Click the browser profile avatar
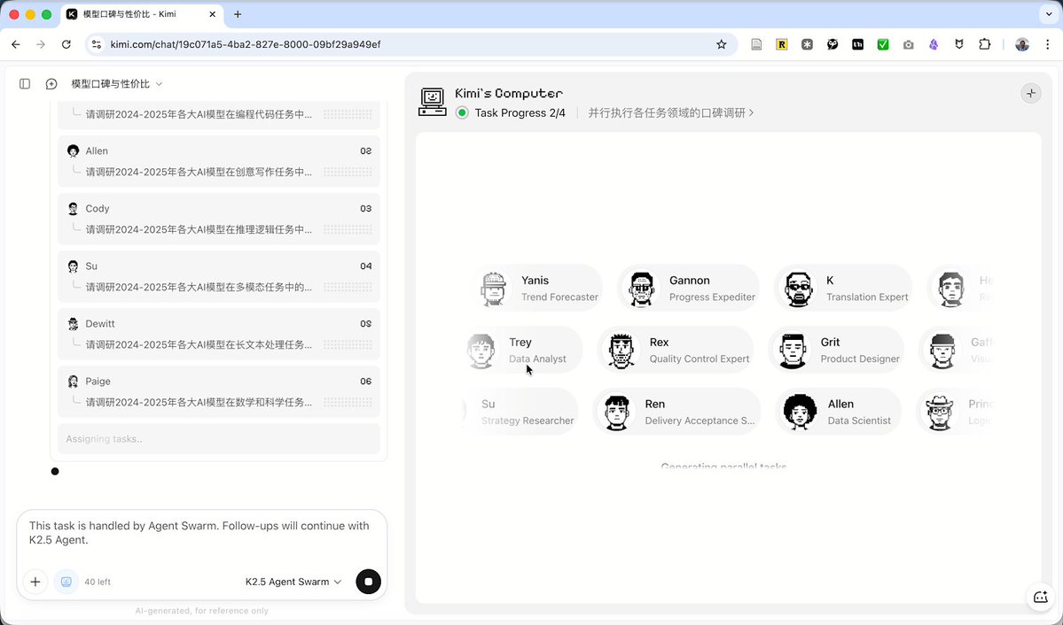The width and height of the screenshot is (1063, 625). [x=1021, y=43]
